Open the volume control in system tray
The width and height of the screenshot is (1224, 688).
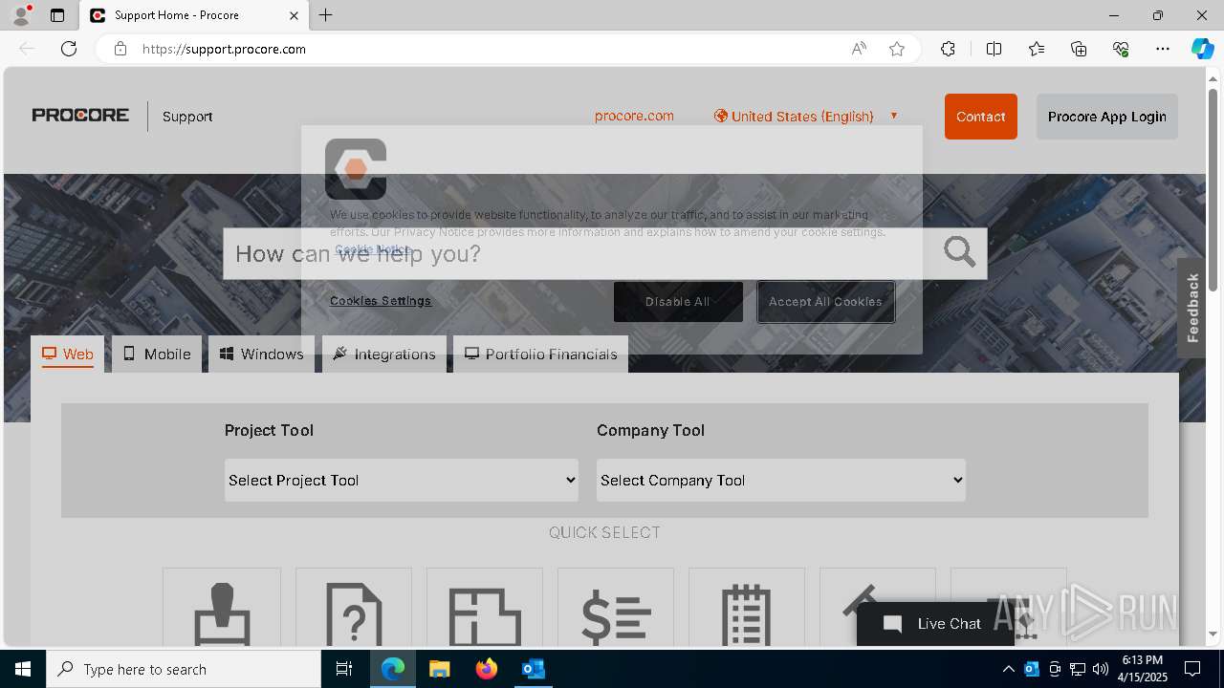1101,669
